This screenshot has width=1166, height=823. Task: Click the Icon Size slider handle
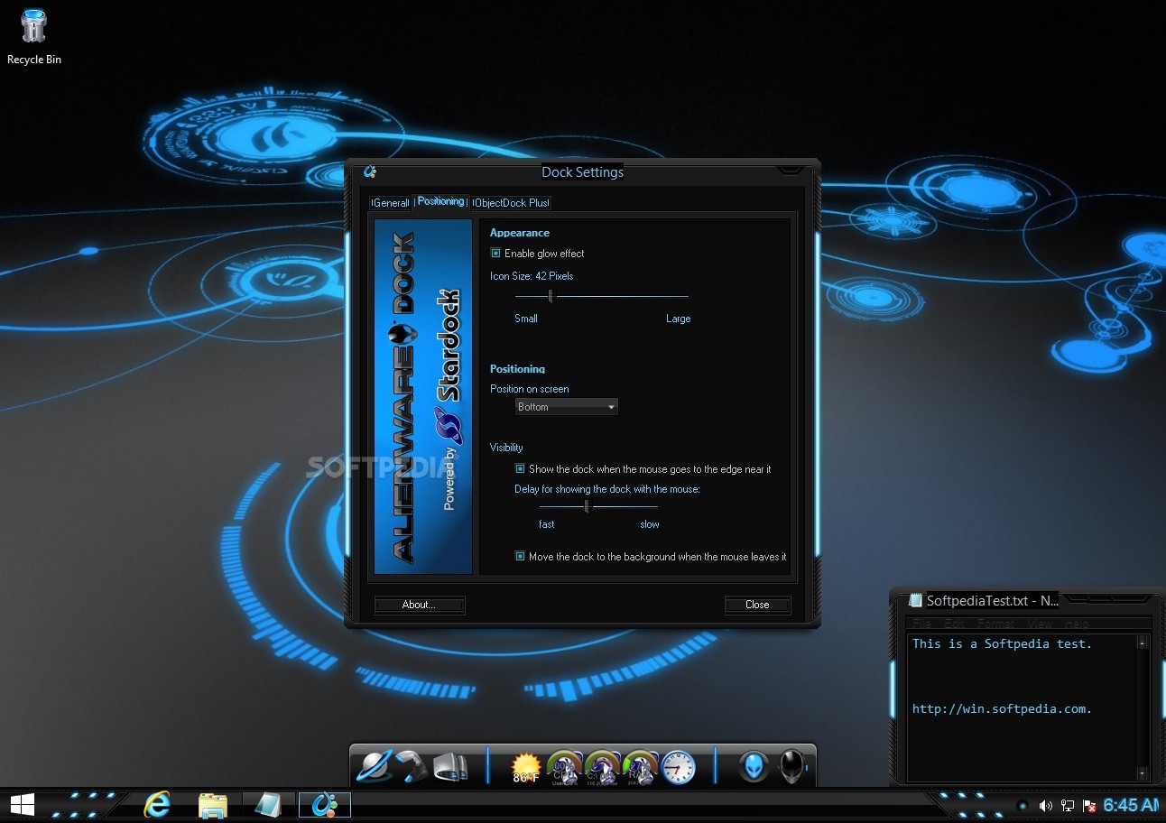coord(551,296)
